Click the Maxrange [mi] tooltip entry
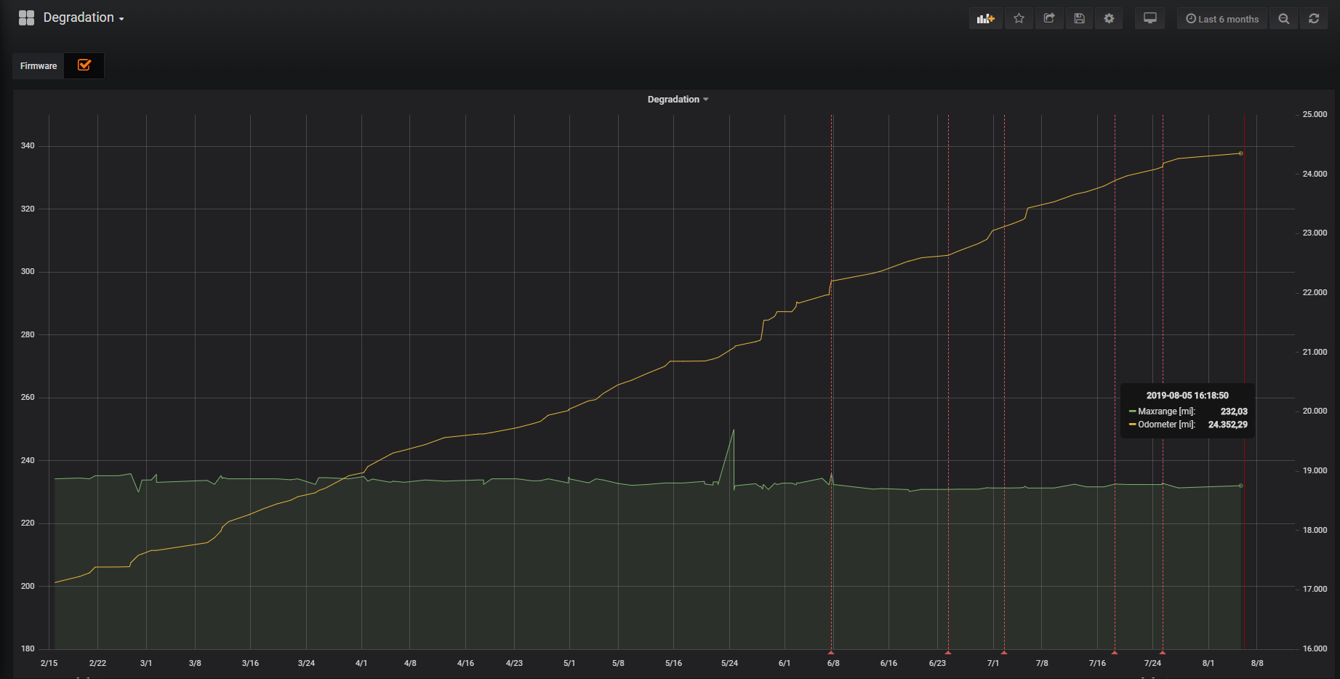The width and height of the screenshot is (1340, 679). (x=1188, y=411)
